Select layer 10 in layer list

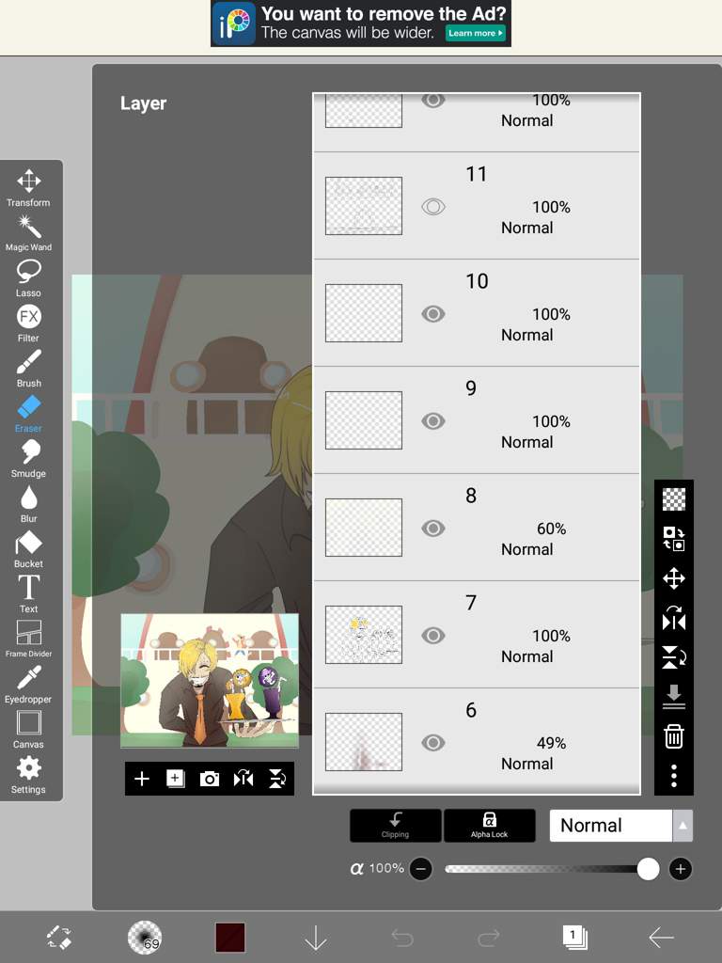pyautogui.click(x=477, y=313)
